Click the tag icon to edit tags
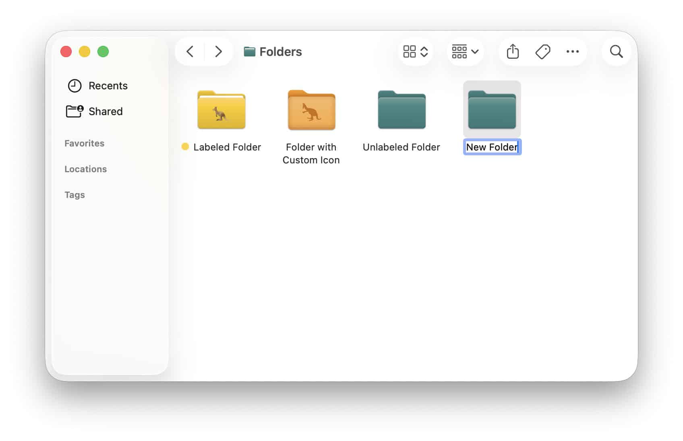The image size is (683, 441). 542,52
